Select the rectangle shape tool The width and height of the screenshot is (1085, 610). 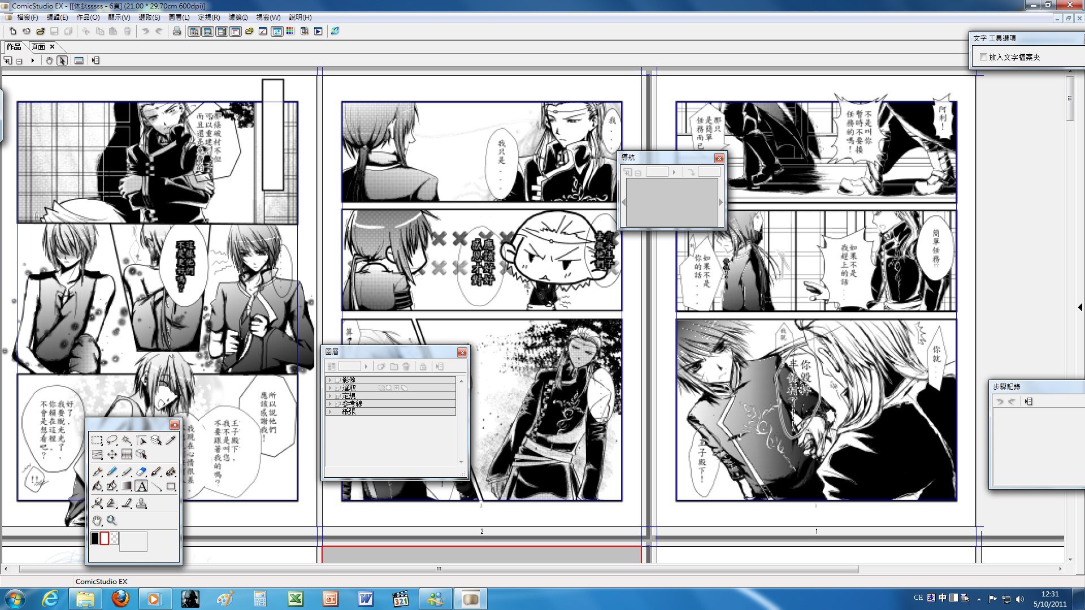click(x=171, y=486)
